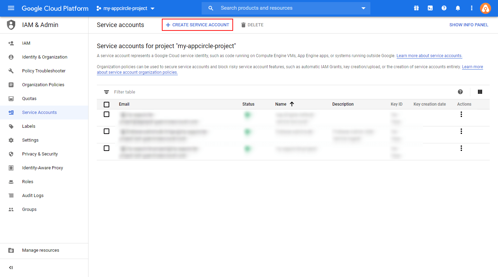Screen dimensions: 498x277
Task: Click the Quotas icon in sidebar
Action: (x=11, y=99)
